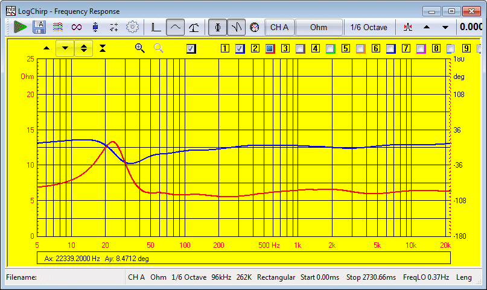Click the '500 Hz' frequency axis label

click(x=269, y=245)
